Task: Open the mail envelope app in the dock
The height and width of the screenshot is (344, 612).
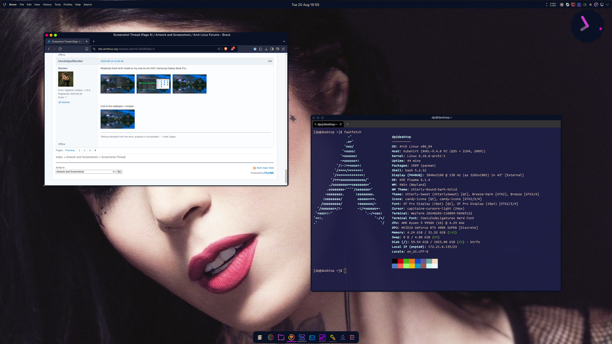Action: coord(312,337)
